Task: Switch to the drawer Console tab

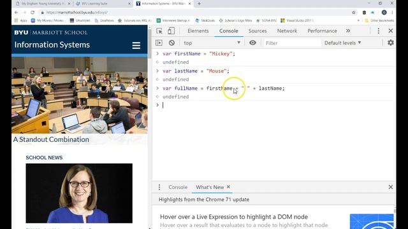Action: [x=178, y=187]
